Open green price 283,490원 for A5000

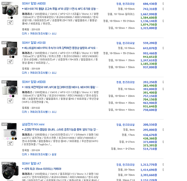pos(150,86)
